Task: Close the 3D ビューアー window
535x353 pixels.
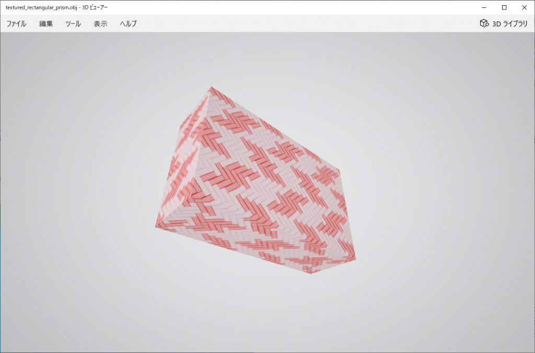Action: 525,7
